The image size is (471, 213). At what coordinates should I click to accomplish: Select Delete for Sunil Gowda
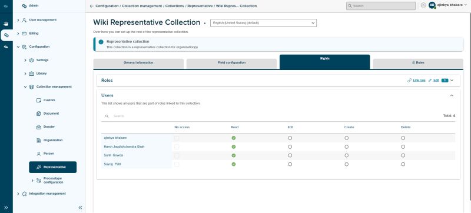(x=403, y=155)
